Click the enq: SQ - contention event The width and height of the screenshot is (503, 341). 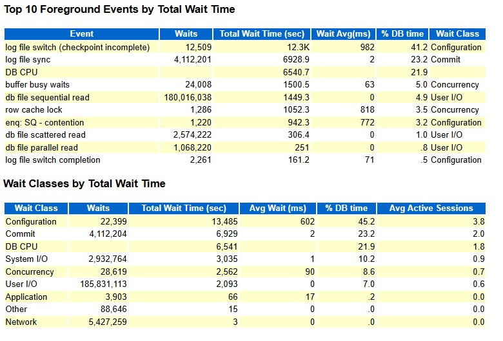click(x=44, y=123)
